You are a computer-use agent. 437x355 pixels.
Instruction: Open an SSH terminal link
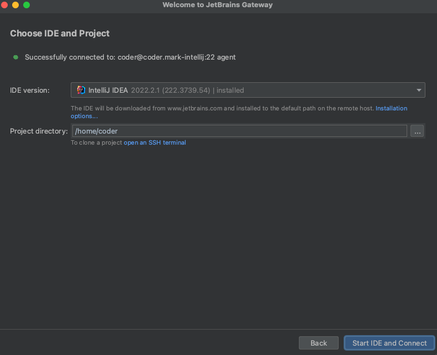pyautogui.click(x=155, y=142)
